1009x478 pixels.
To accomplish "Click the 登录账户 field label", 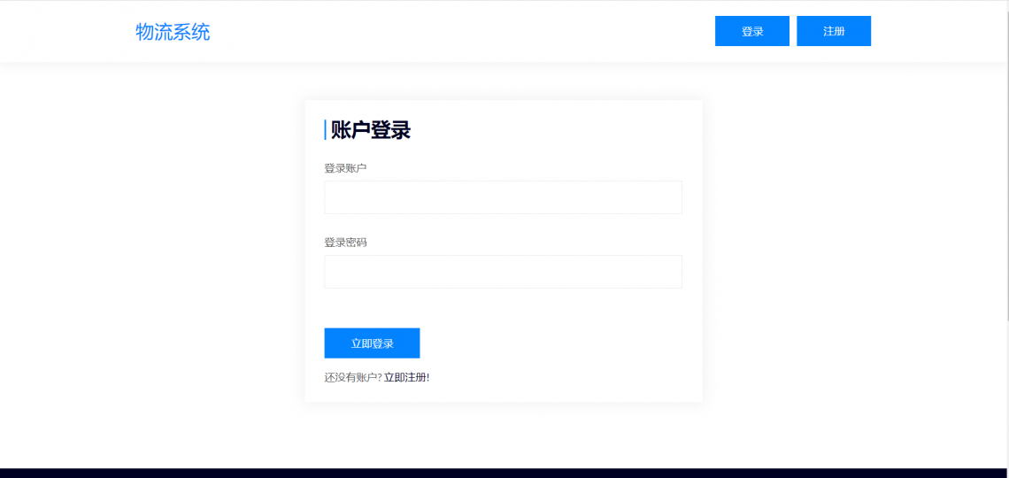I will pos(345,168).
